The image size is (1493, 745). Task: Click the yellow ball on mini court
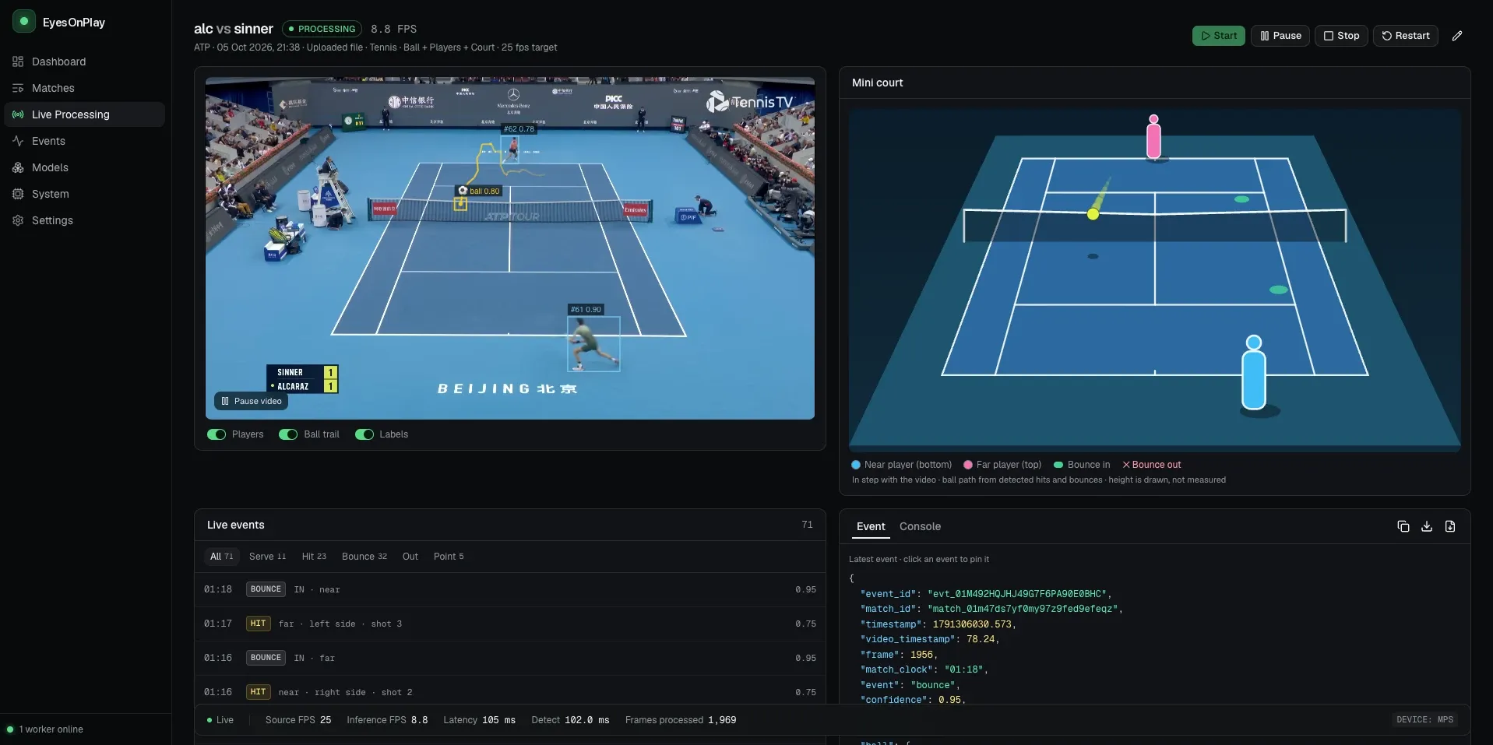coord(1093,214)
